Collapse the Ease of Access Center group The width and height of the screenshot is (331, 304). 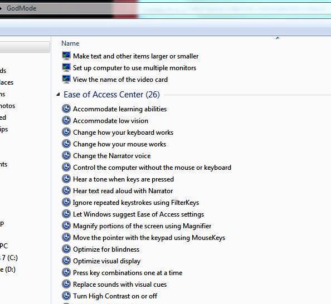coord(59,95)
